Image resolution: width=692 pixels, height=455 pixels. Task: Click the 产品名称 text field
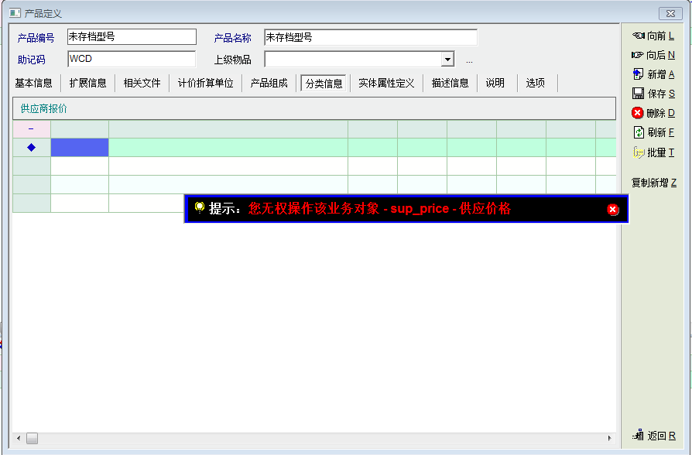click(x=370, y=37)
